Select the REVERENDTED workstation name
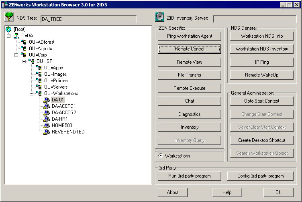 68,132
